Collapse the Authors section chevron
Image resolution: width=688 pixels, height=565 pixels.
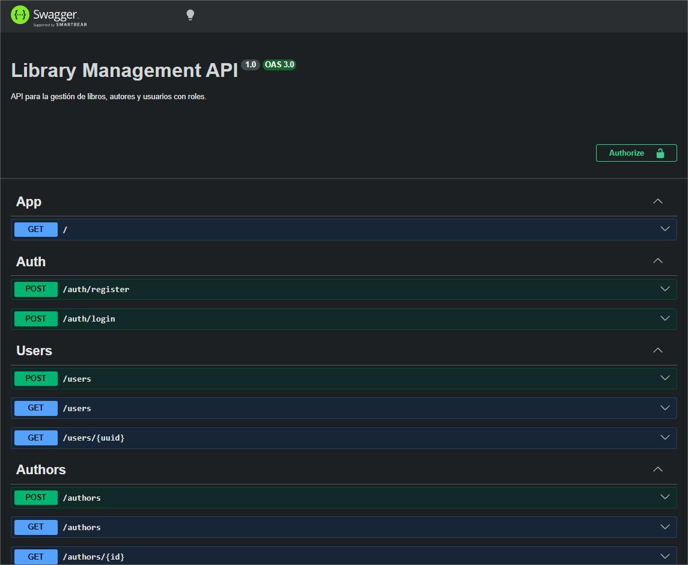(x=657, y=469)
